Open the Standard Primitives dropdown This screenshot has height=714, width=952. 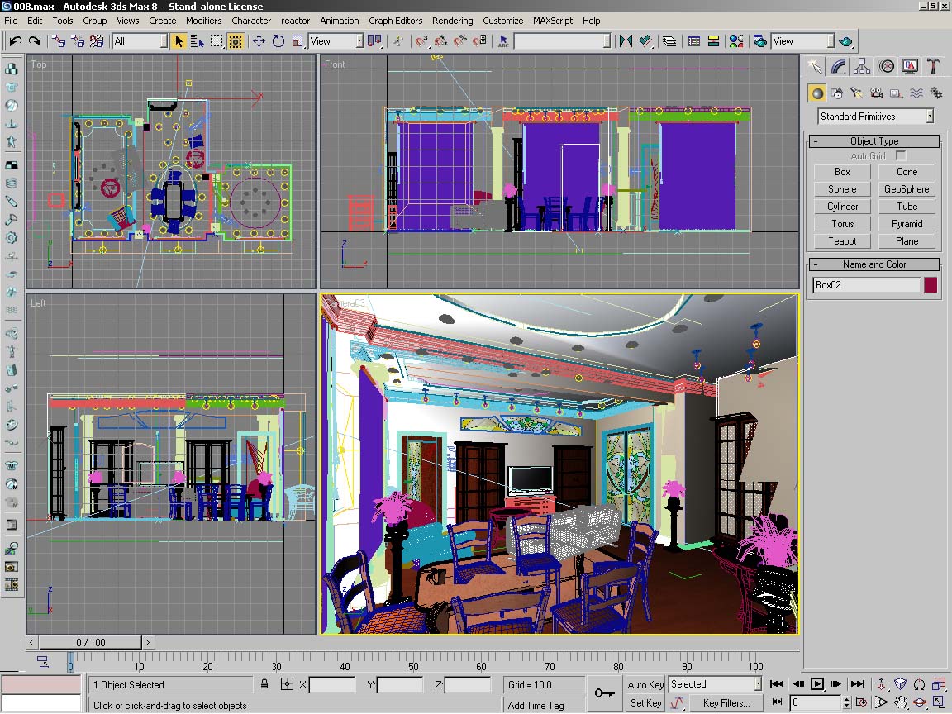click(875, 117)
